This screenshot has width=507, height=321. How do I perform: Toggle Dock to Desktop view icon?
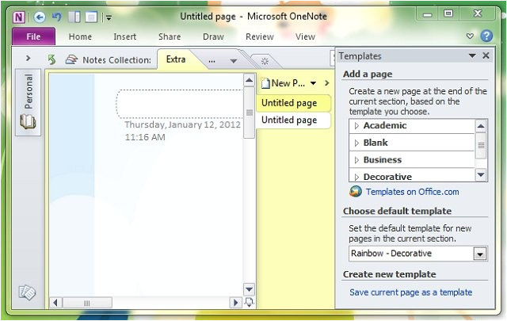tap(74, 17)
